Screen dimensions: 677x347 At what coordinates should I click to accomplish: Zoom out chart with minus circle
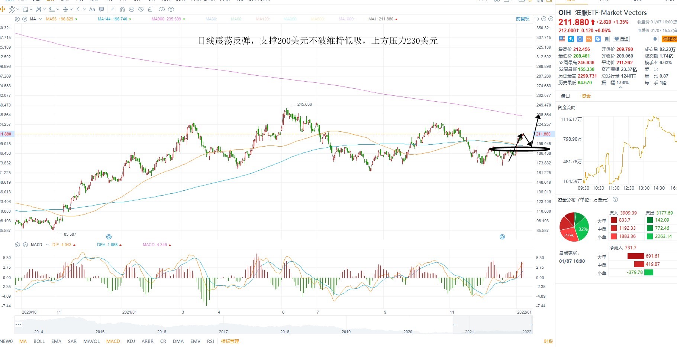(544, 19)
